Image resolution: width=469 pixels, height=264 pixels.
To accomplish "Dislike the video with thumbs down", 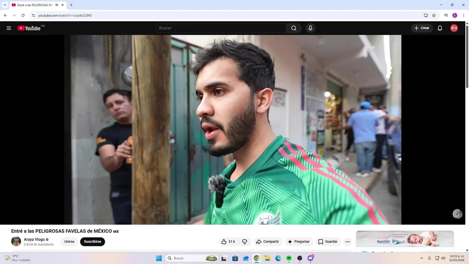I will [245, 242].
